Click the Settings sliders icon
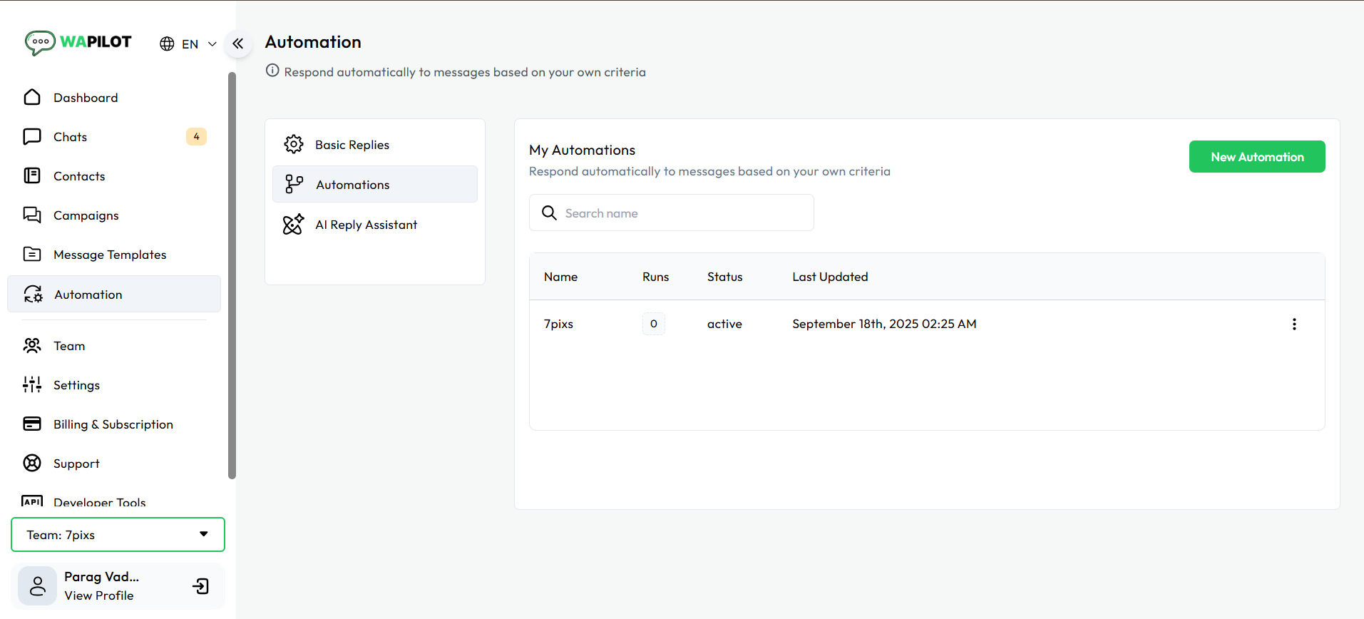The image size is (1364, 619). click(32, 384)
